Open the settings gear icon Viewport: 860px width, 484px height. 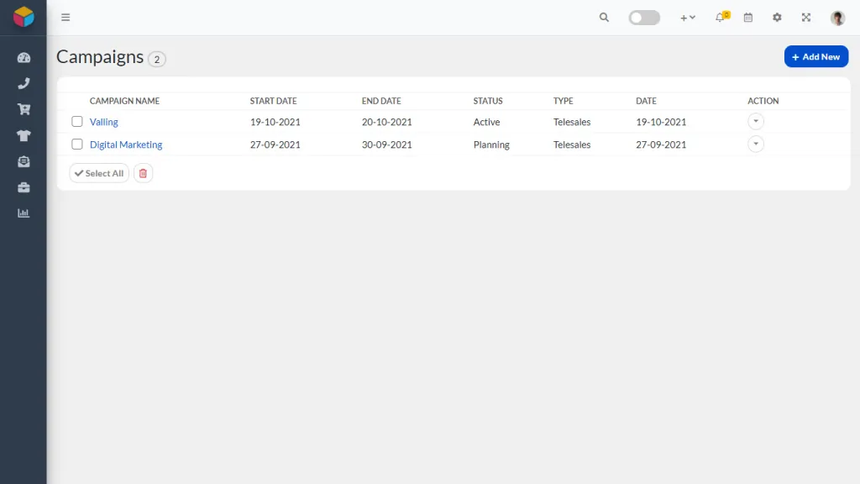coord(777,18)
